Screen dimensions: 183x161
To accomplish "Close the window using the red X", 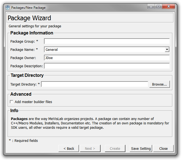I will point(169,7).
